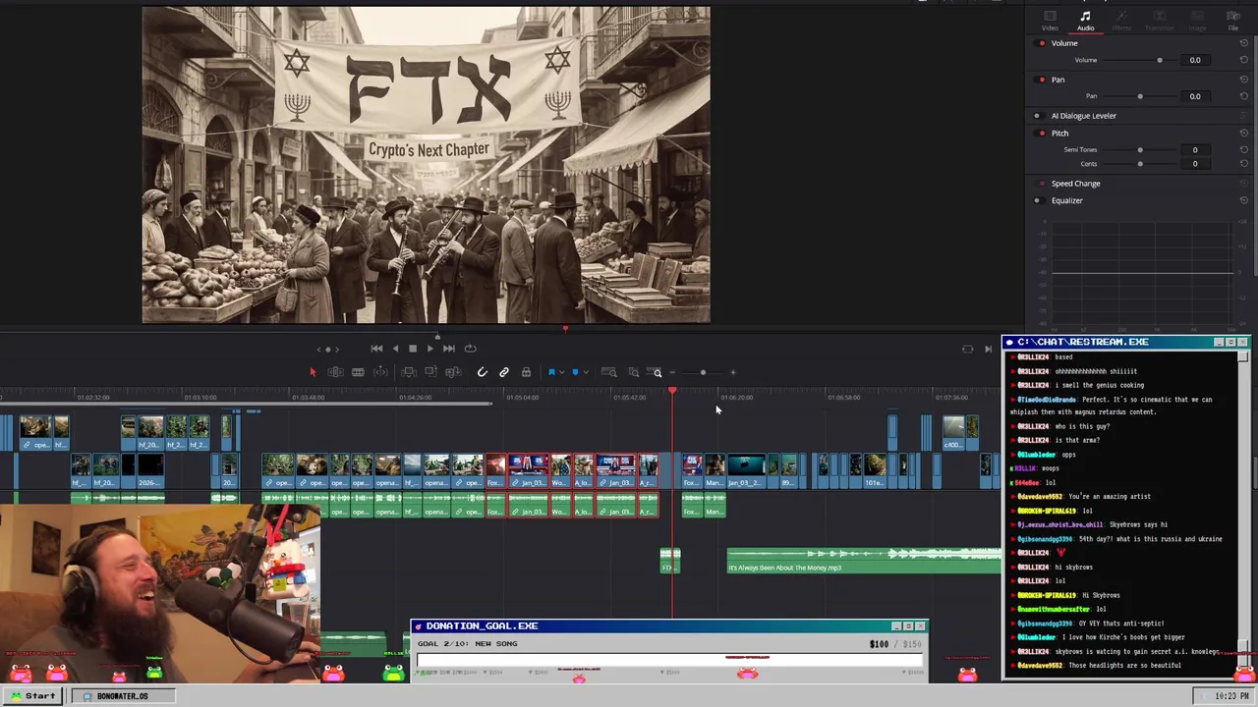Expand or collapse the Volume section header

[1064, 43]
